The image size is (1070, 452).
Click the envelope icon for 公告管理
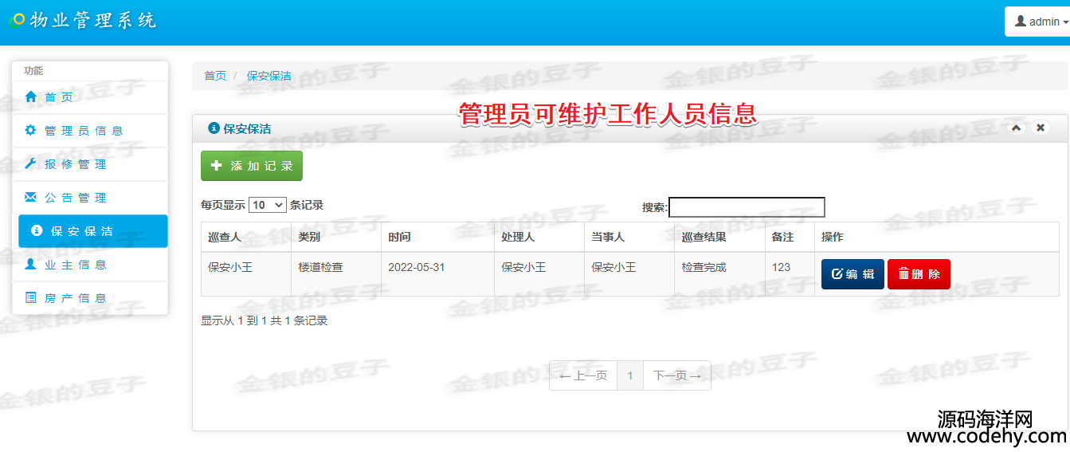(31, 198)
